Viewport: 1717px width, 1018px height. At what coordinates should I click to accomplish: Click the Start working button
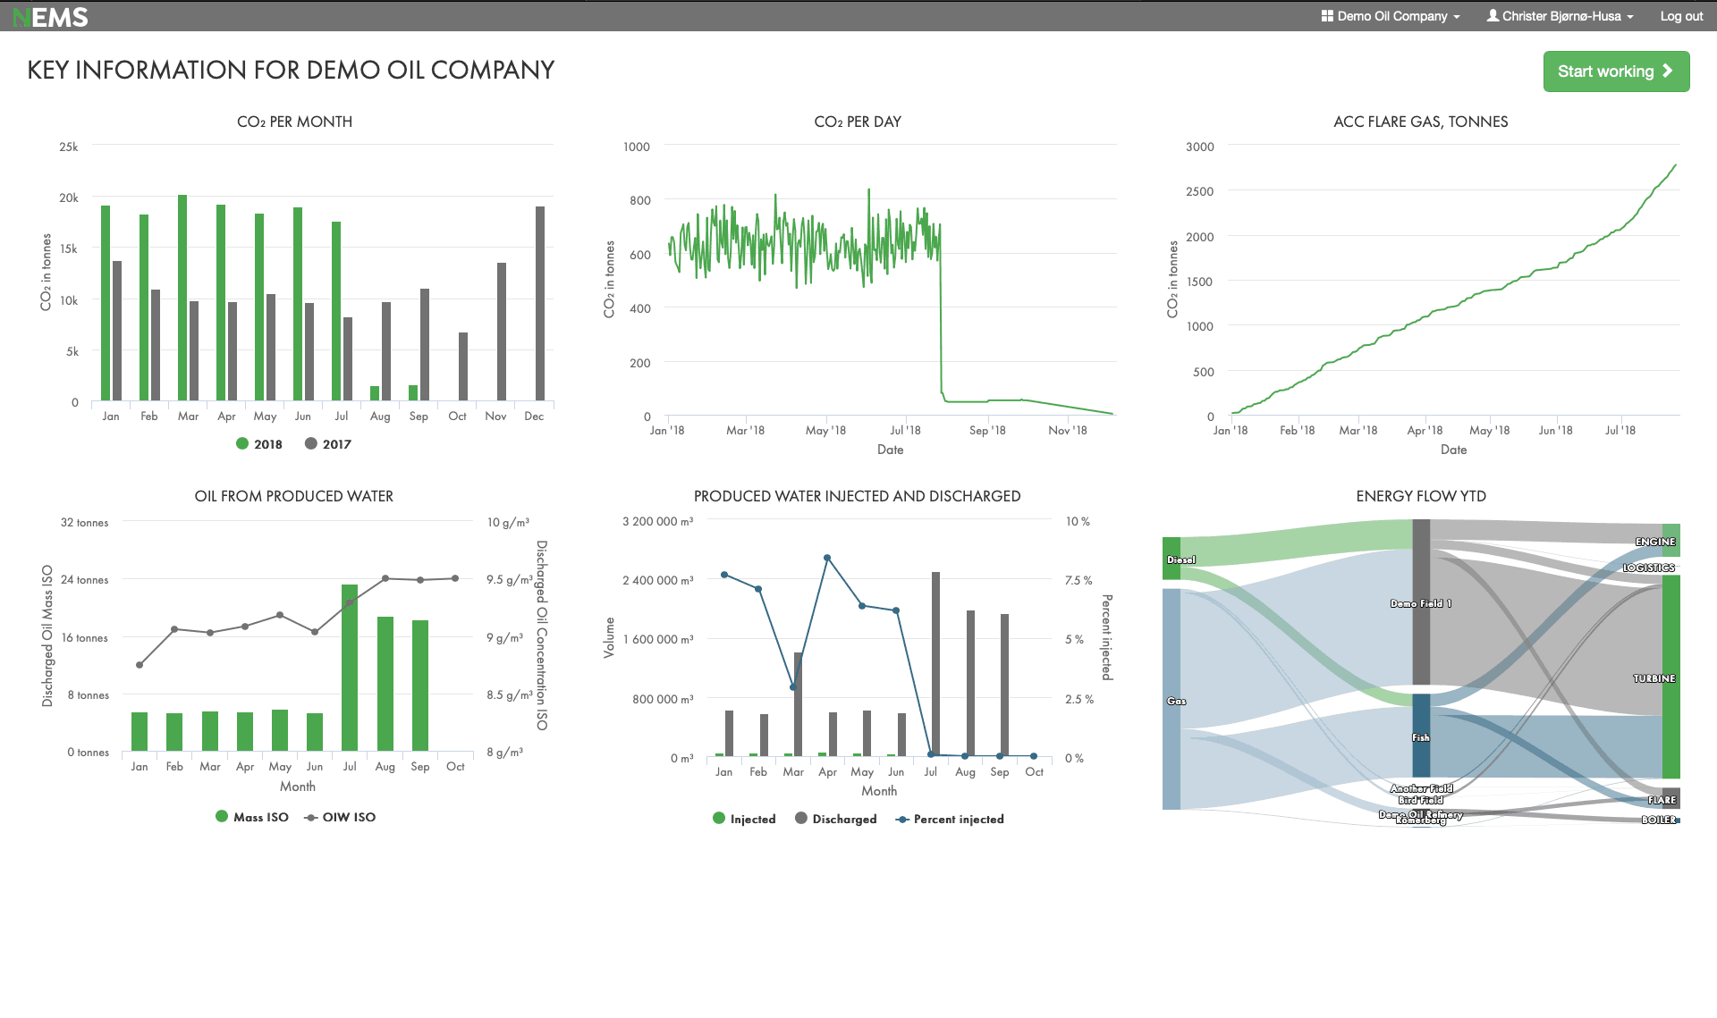pyautogui.click(x=1615, y=72)
